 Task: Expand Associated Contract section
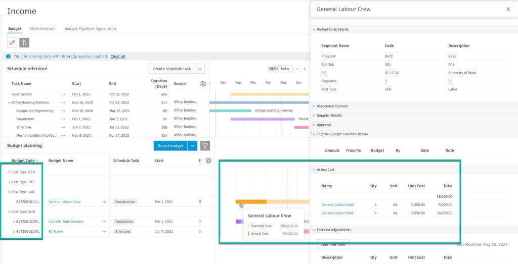[314, 106]
